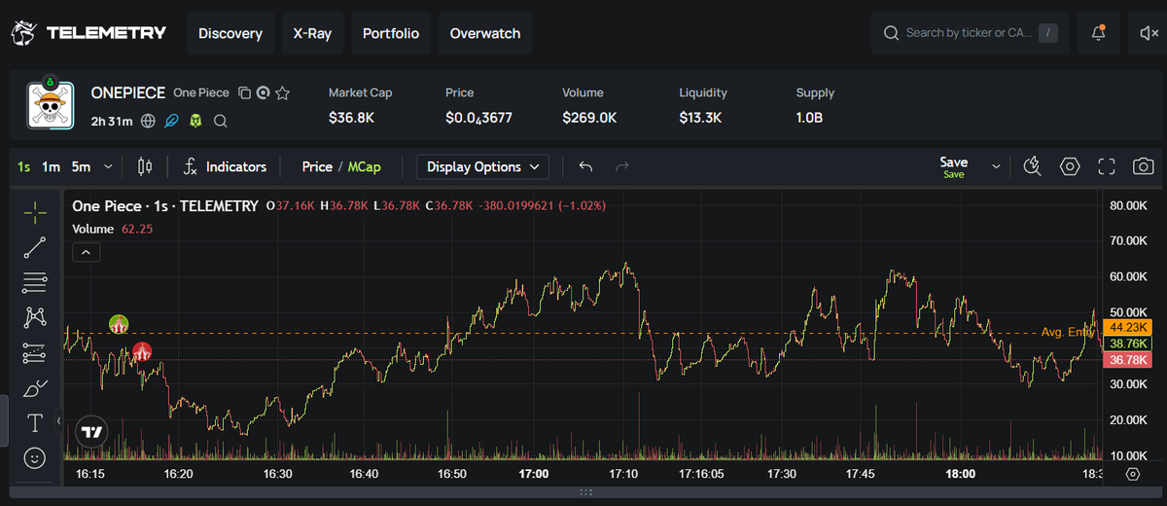Expand the Save layout chevron menu

pos(996,167)
